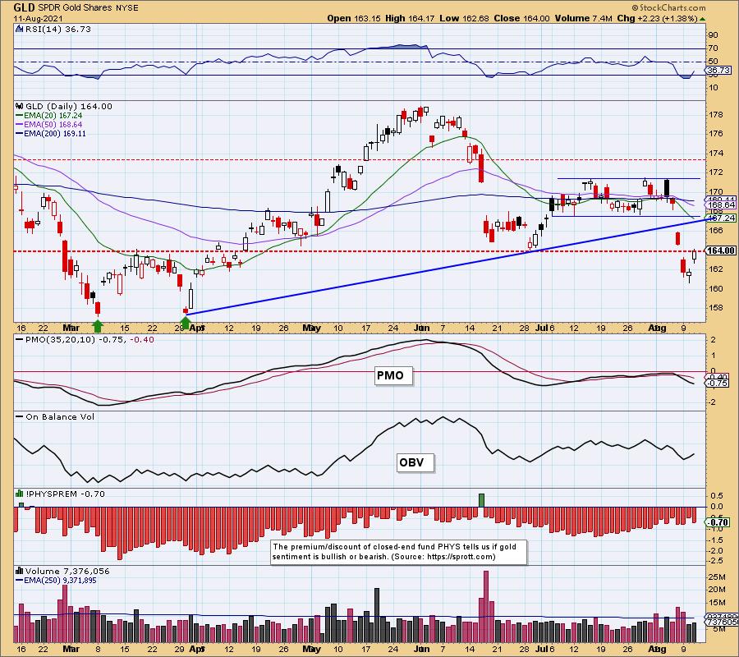Click the EMA(50) 168.64 legend entry
739x657 pixels.
(x=49, y=125)
